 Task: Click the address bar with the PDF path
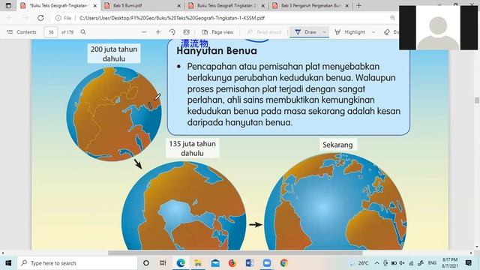point(172,18)
